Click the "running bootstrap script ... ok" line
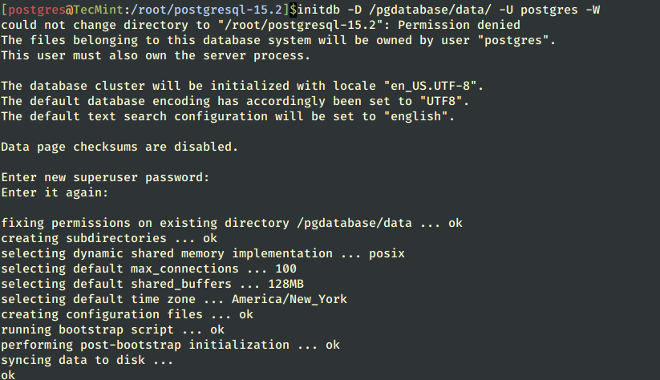660x380 pixels. [x=112, y=329]
